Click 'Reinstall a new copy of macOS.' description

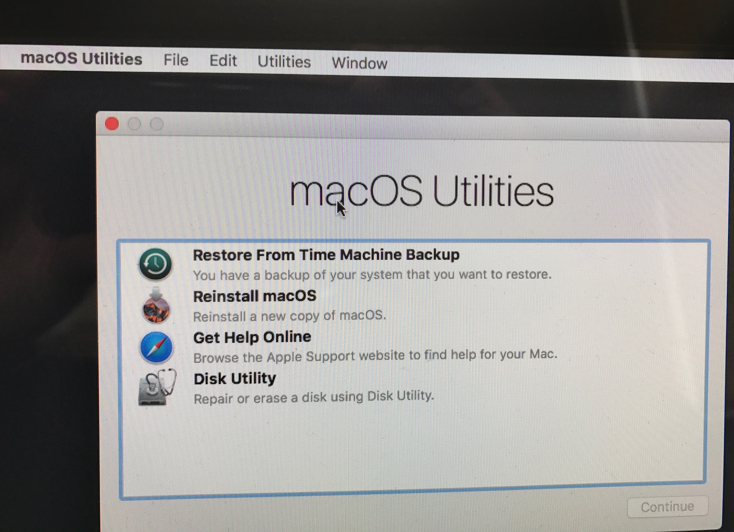tap(290, 316)
